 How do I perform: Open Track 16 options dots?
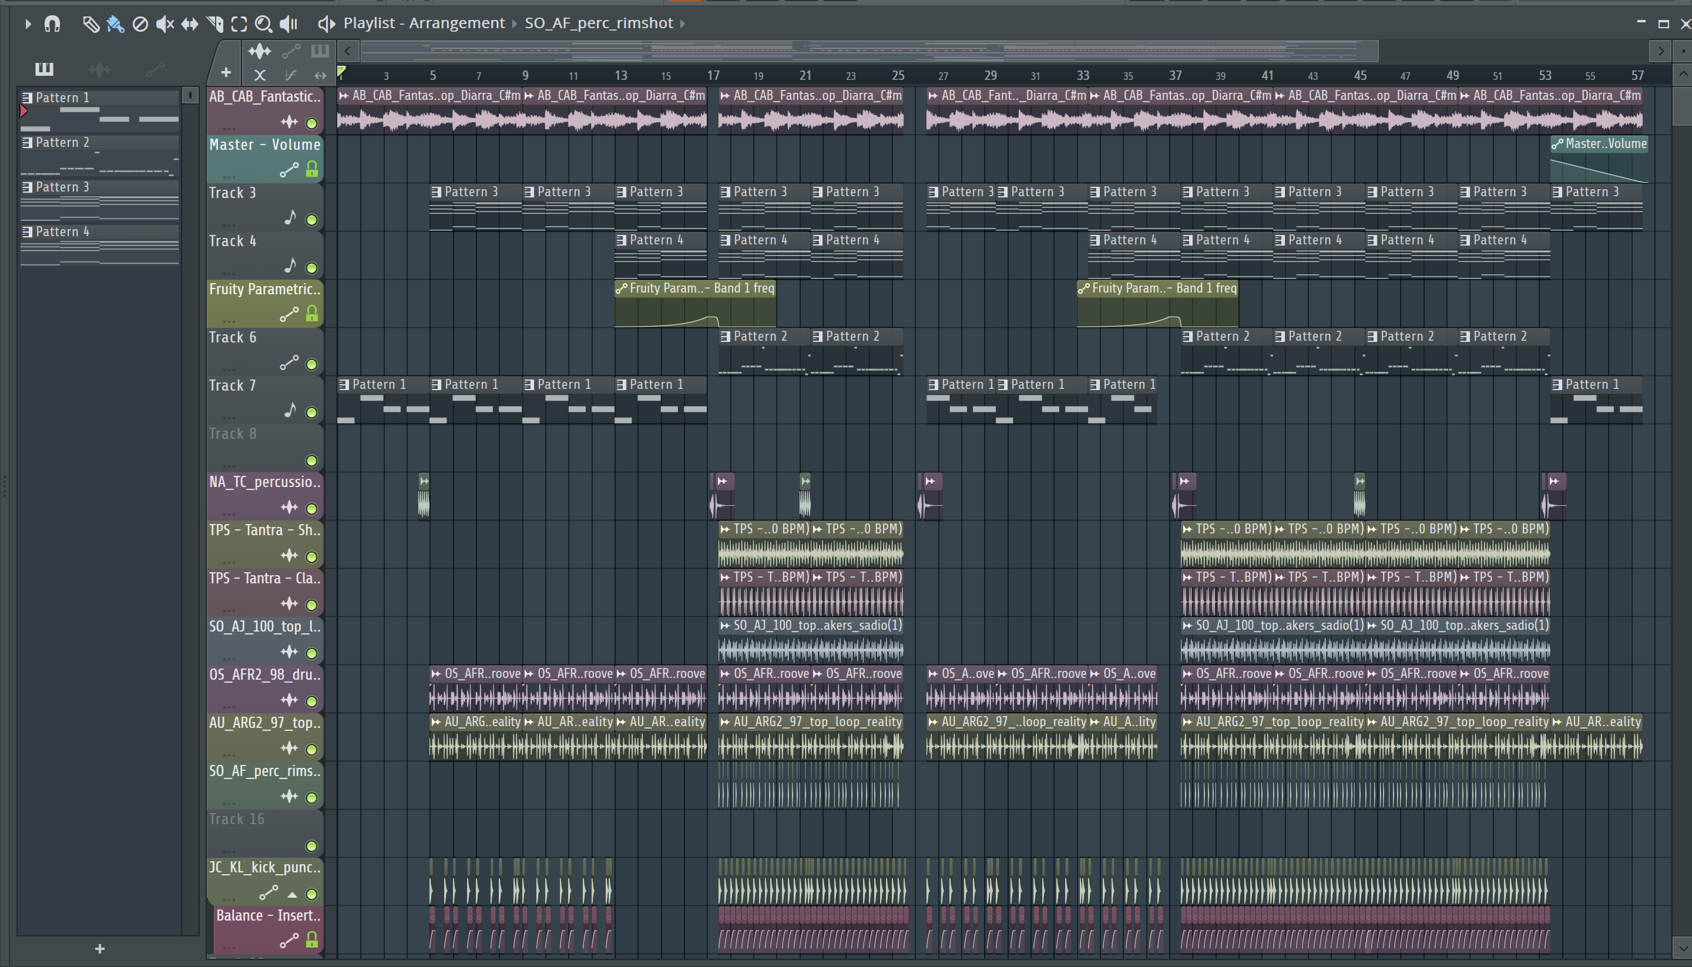point(229,851)
